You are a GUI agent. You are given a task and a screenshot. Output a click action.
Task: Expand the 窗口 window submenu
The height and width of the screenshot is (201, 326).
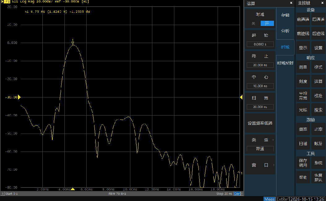click(x=260, y=165)
